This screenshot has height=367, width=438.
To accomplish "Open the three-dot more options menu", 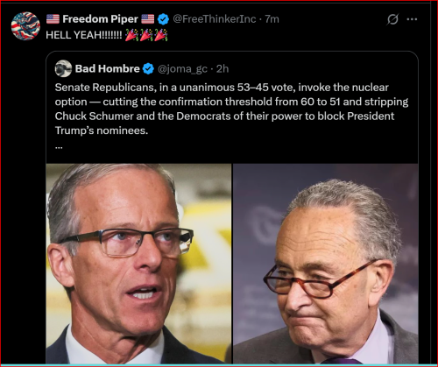I will click(x=412, y=19).
